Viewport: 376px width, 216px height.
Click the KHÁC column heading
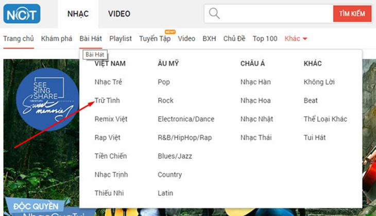click(x=313, y=63)
